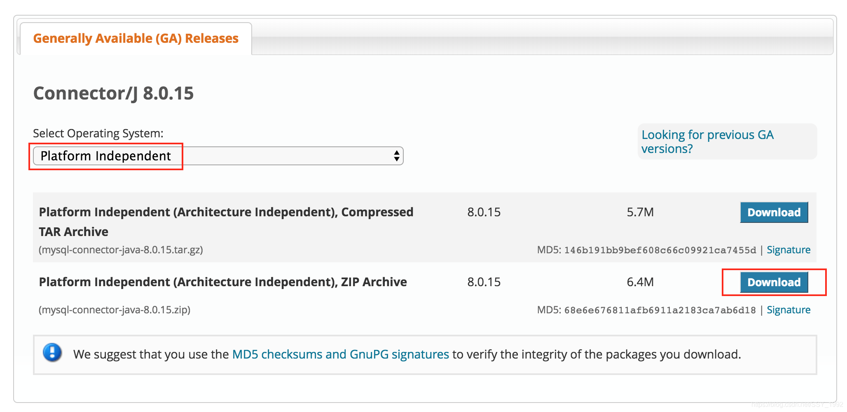The width and height of the screenshot is (847, 412).
Task: Click the Compressed TAR Archive package title
Action: pyautogui.click(x=226, y=222)
